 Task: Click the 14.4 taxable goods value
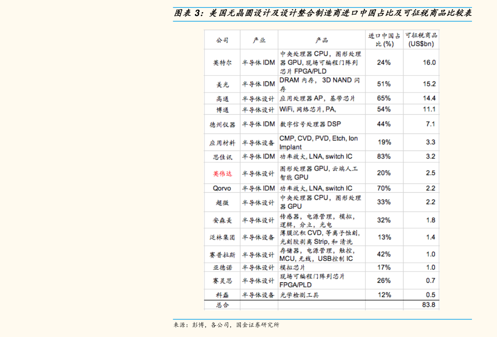429,98
